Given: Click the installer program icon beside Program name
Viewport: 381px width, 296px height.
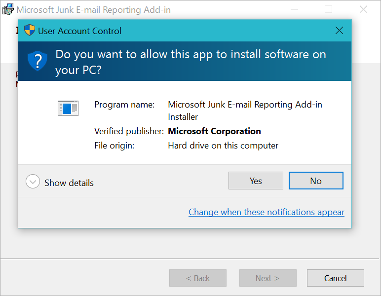Looking at the screenshot, I should click(x=68, y=108).
